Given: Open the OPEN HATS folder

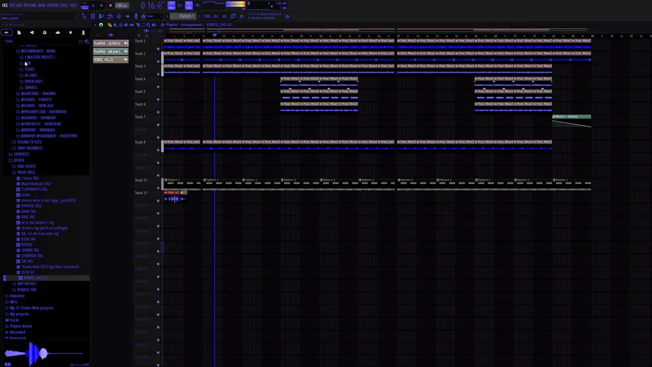Looking at the screenshot, I should click(x=31, y=82).
